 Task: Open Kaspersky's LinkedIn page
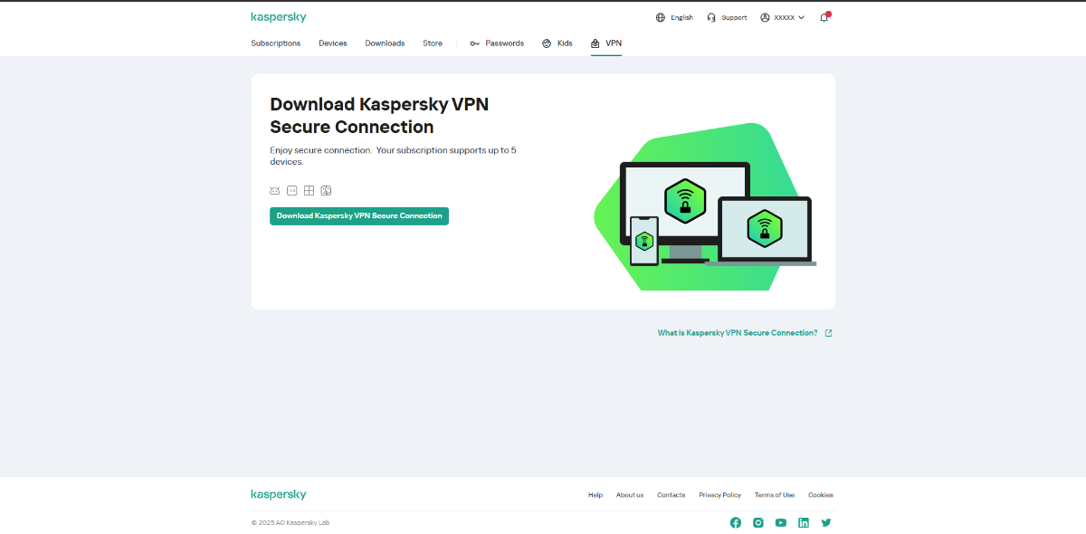804,522
